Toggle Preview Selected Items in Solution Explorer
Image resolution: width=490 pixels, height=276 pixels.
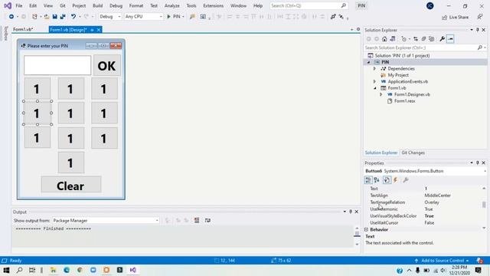450,39
